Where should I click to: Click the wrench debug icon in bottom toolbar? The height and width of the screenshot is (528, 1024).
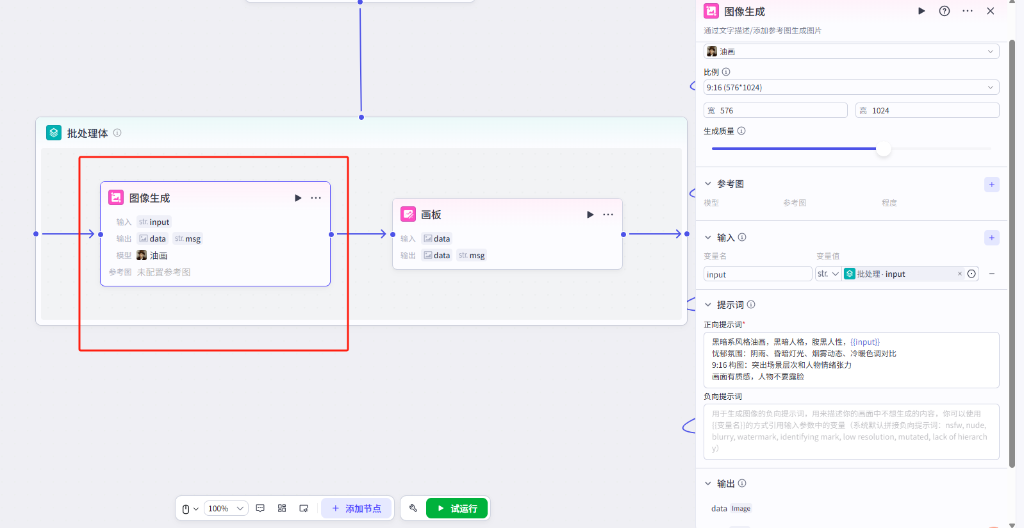tap(413, 508)
